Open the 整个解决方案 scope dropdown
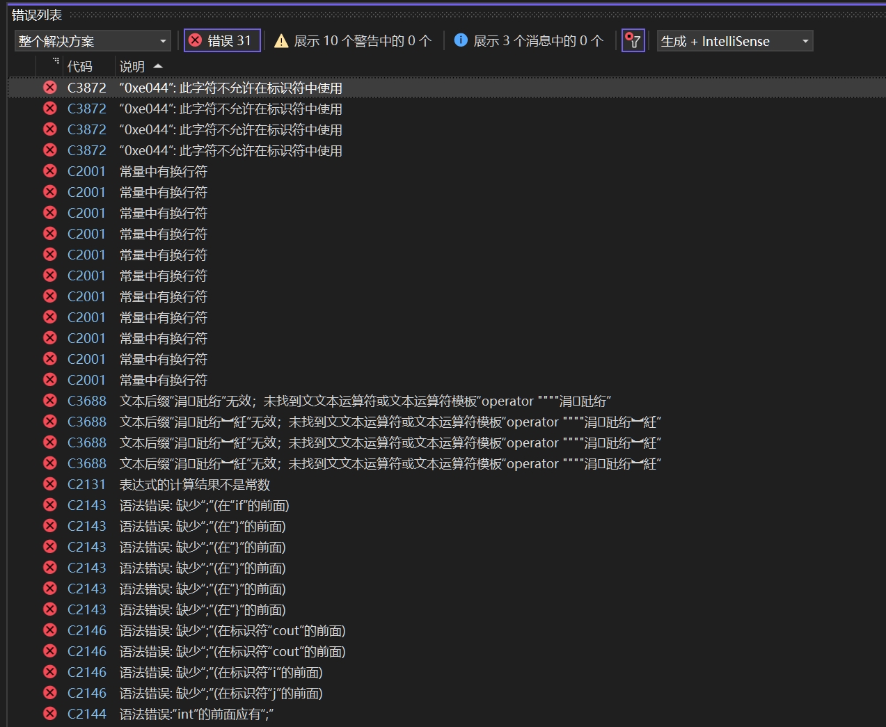The image size is (886, 727). [93, 41]
